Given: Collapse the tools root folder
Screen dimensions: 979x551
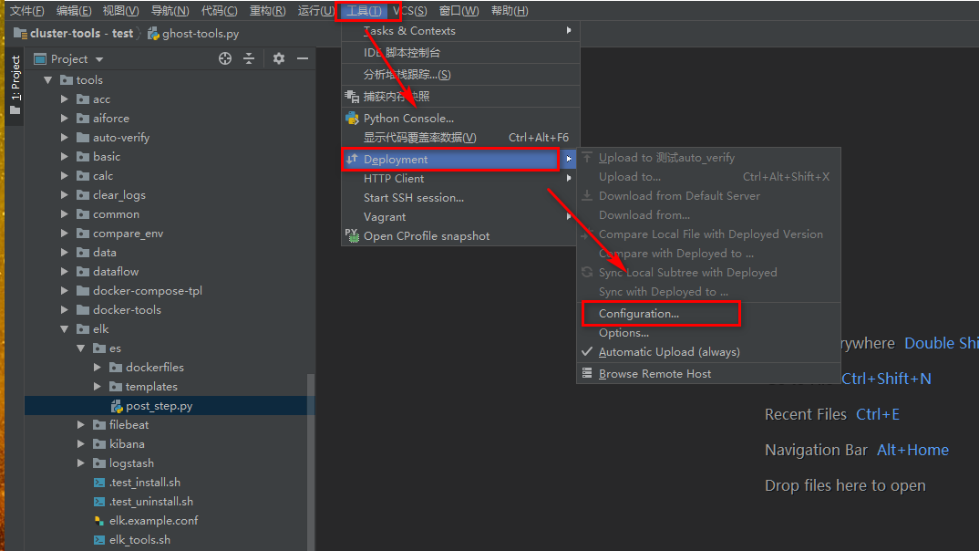Looking at the screenshot, I should click(48, 80).
